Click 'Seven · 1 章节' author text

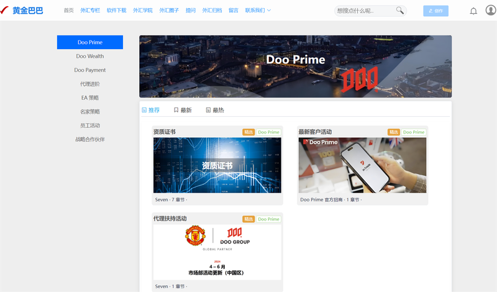pos(171,286)
